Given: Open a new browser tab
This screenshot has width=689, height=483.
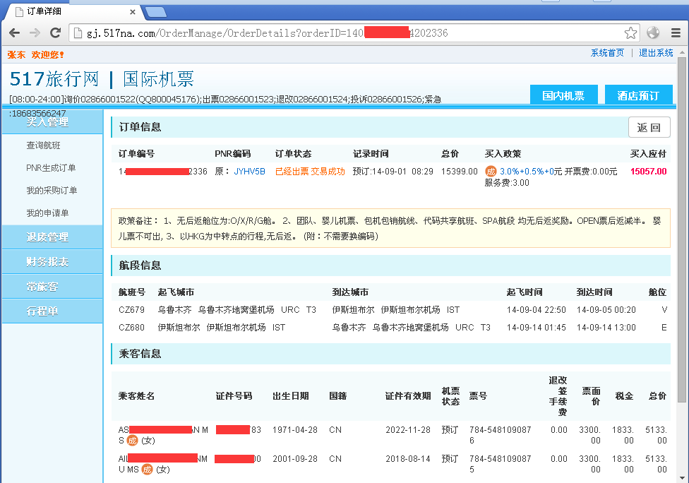Looking at the screenshot, I should (156, 12).
